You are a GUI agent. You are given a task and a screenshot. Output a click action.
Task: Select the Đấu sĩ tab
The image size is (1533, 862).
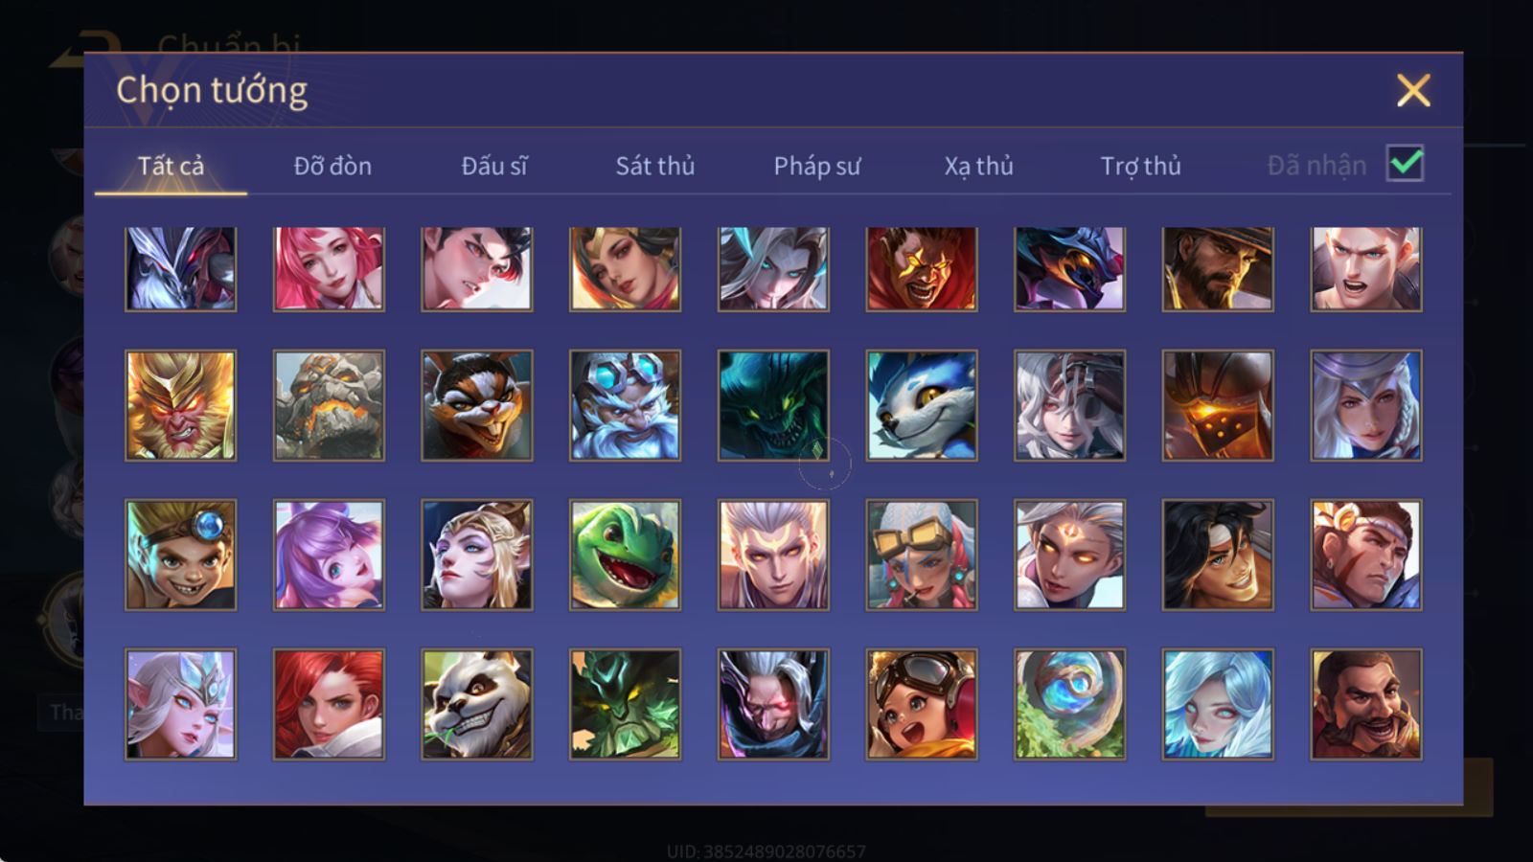pos(493,166)
